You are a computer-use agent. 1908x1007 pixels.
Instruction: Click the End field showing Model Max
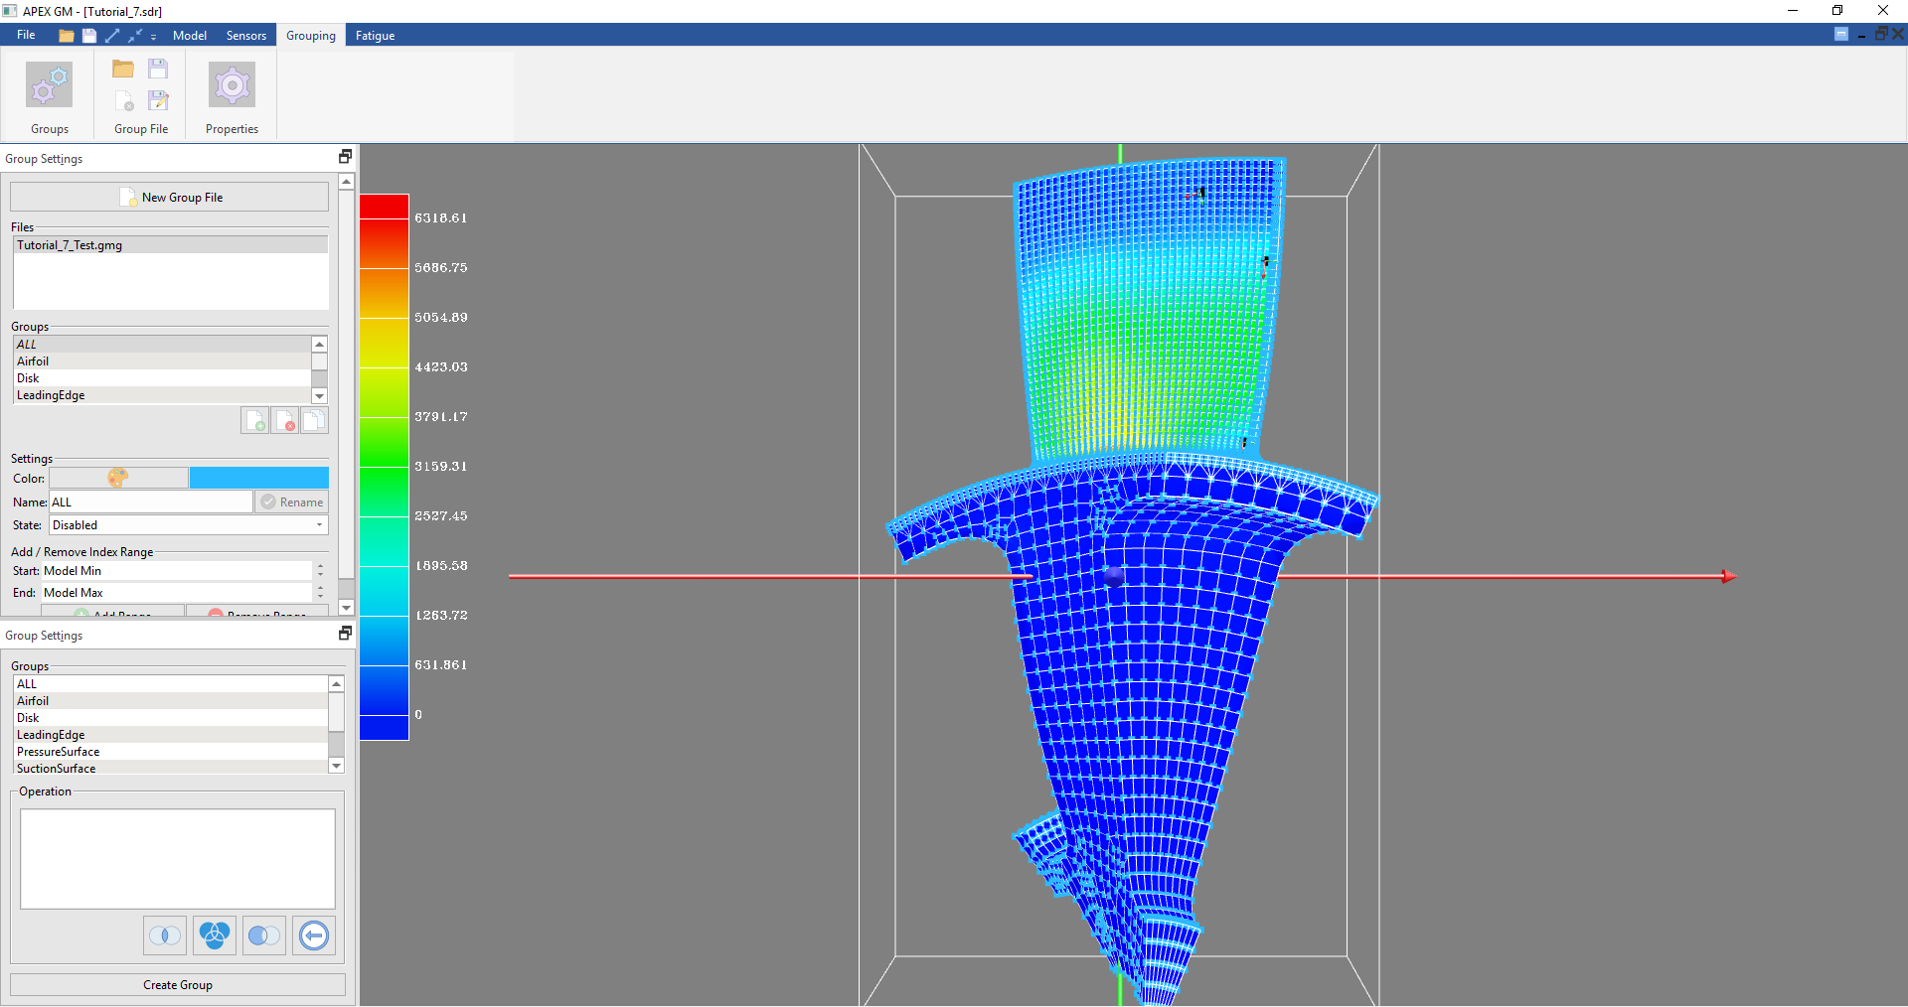coord(177,593)
